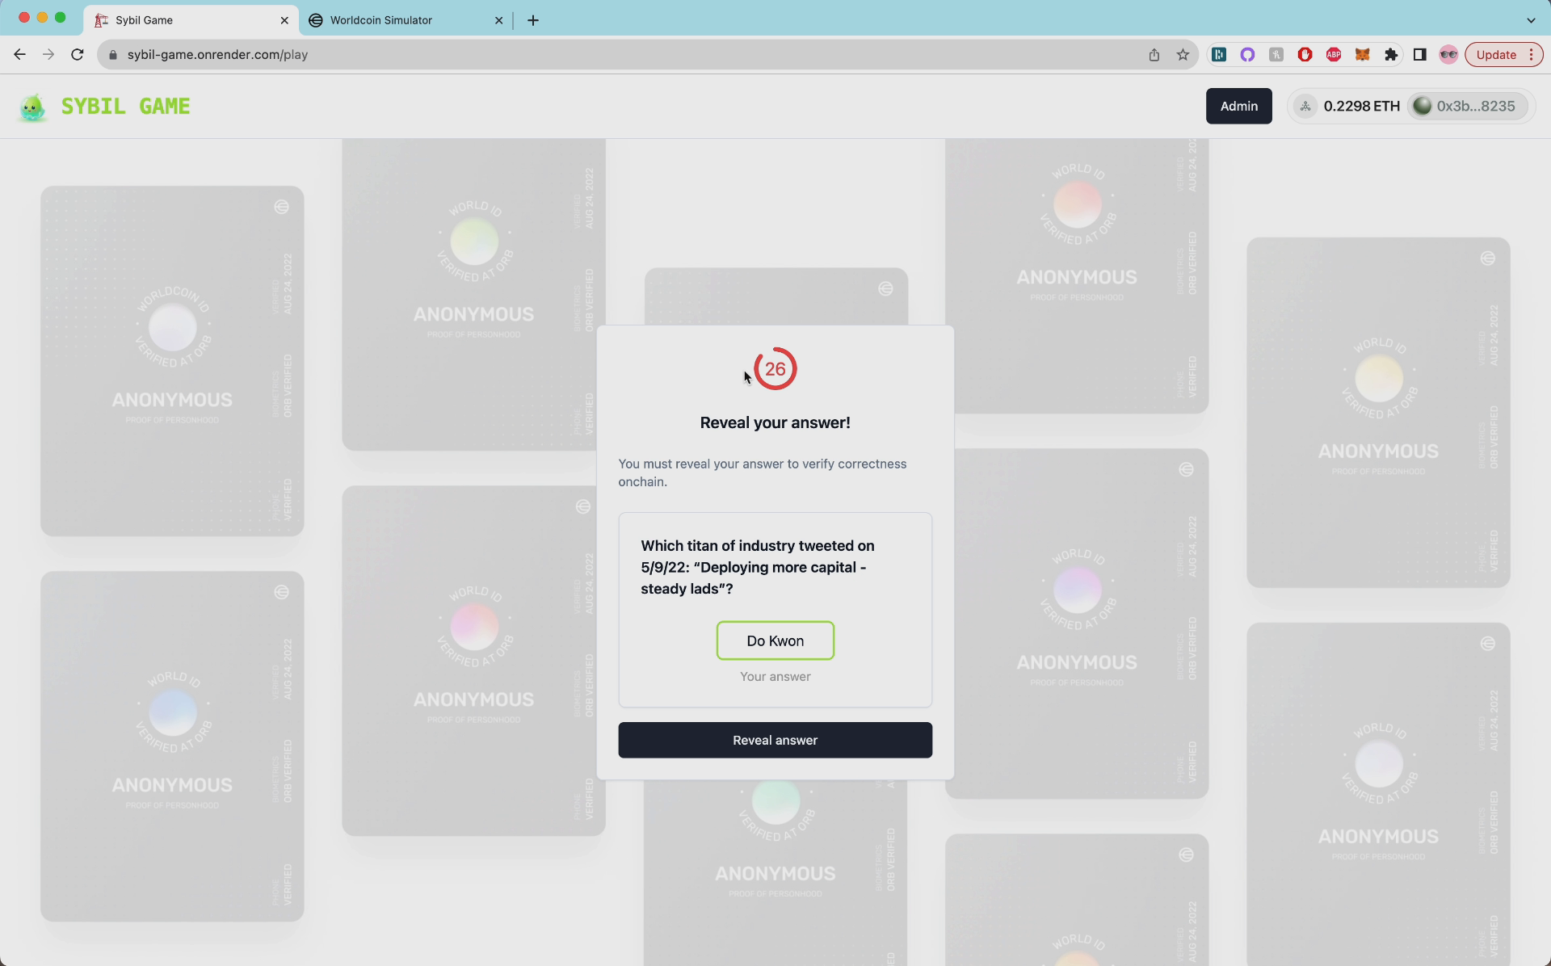This screenshot has width=1551, height=966.
Task: Click the Deploying more capital question text
Action: coord(757,567)
